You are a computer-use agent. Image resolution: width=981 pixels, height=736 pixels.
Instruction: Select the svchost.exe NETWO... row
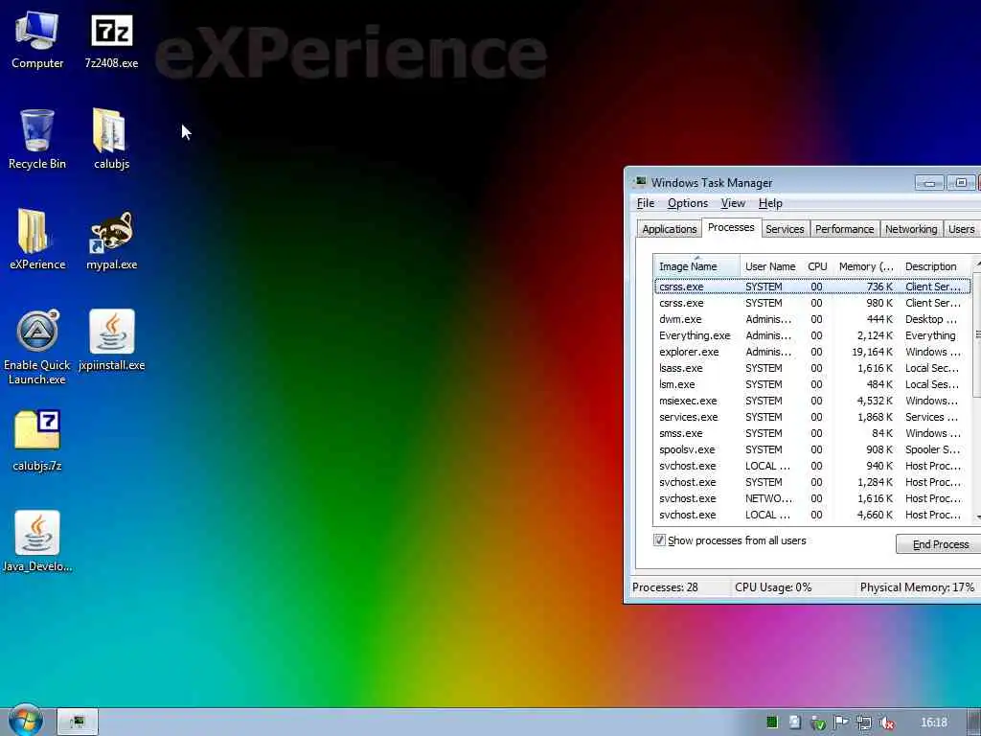(x=812, y=498)
